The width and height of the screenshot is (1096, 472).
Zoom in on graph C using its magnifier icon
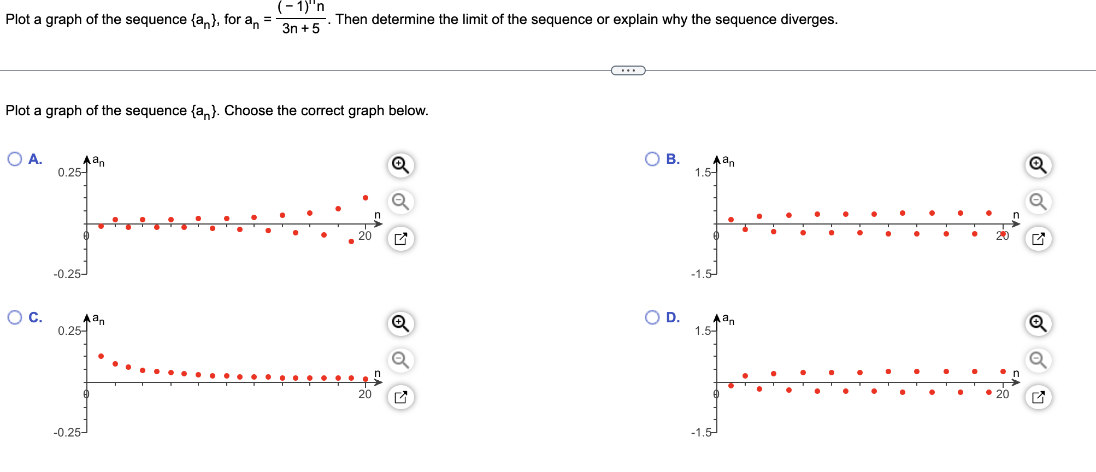(400, 323)
